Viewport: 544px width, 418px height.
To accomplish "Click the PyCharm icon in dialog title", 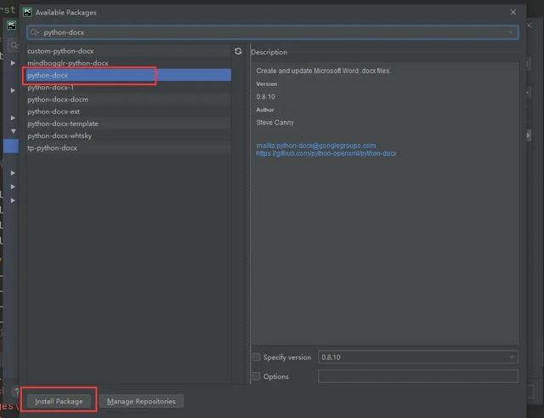I will tap(27, 12).
